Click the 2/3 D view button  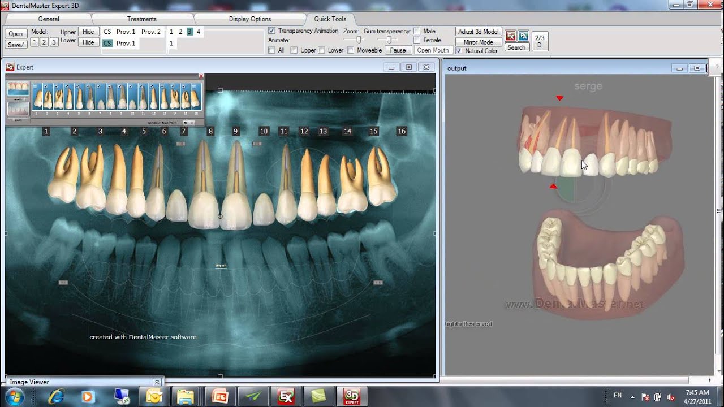tap(540, 41)
